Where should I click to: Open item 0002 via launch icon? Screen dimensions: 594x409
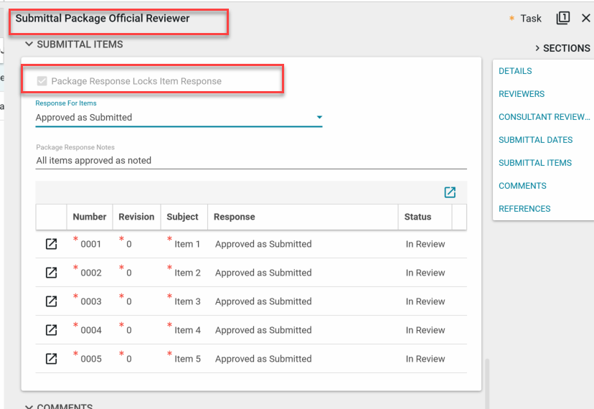click(x=51, y=273)
